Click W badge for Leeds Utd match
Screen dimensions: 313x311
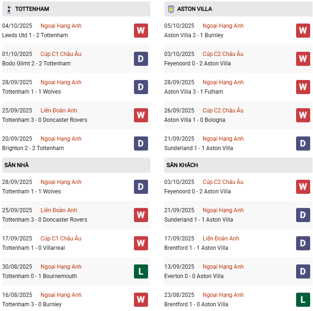[141, 31]
